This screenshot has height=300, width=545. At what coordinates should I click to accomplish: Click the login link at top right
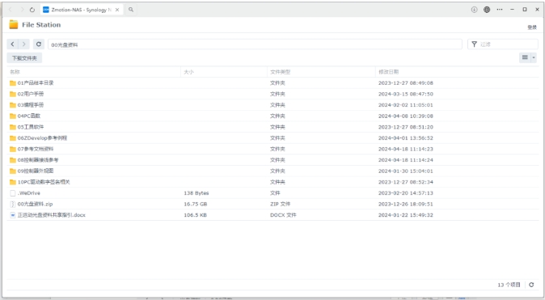click(532, 27)
